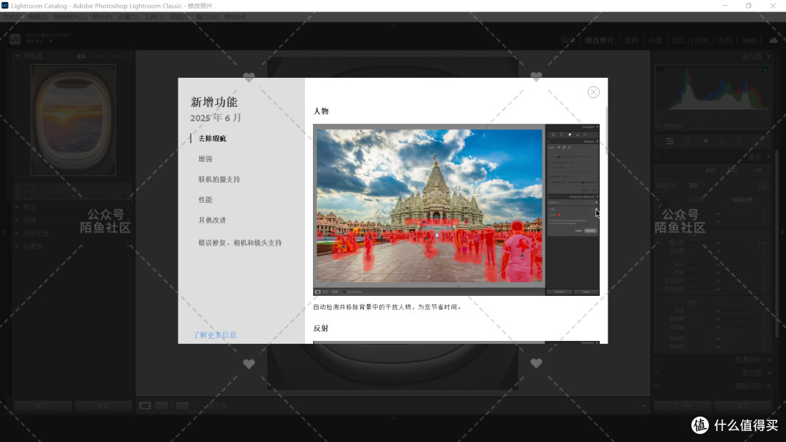Select the Masking tool icon
This screenshot has height=442, width=786.
739,142
